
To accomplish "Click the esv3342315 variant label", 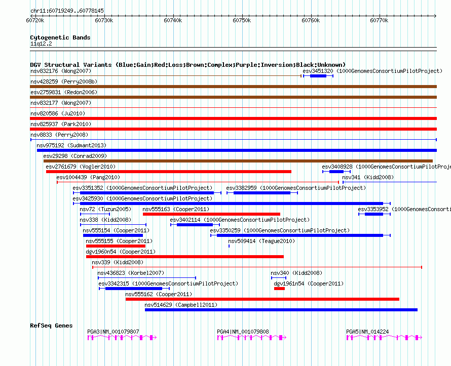I will tap(168, 283).
